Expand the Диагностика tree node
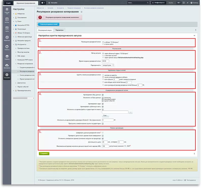 (x=16, y=83)
